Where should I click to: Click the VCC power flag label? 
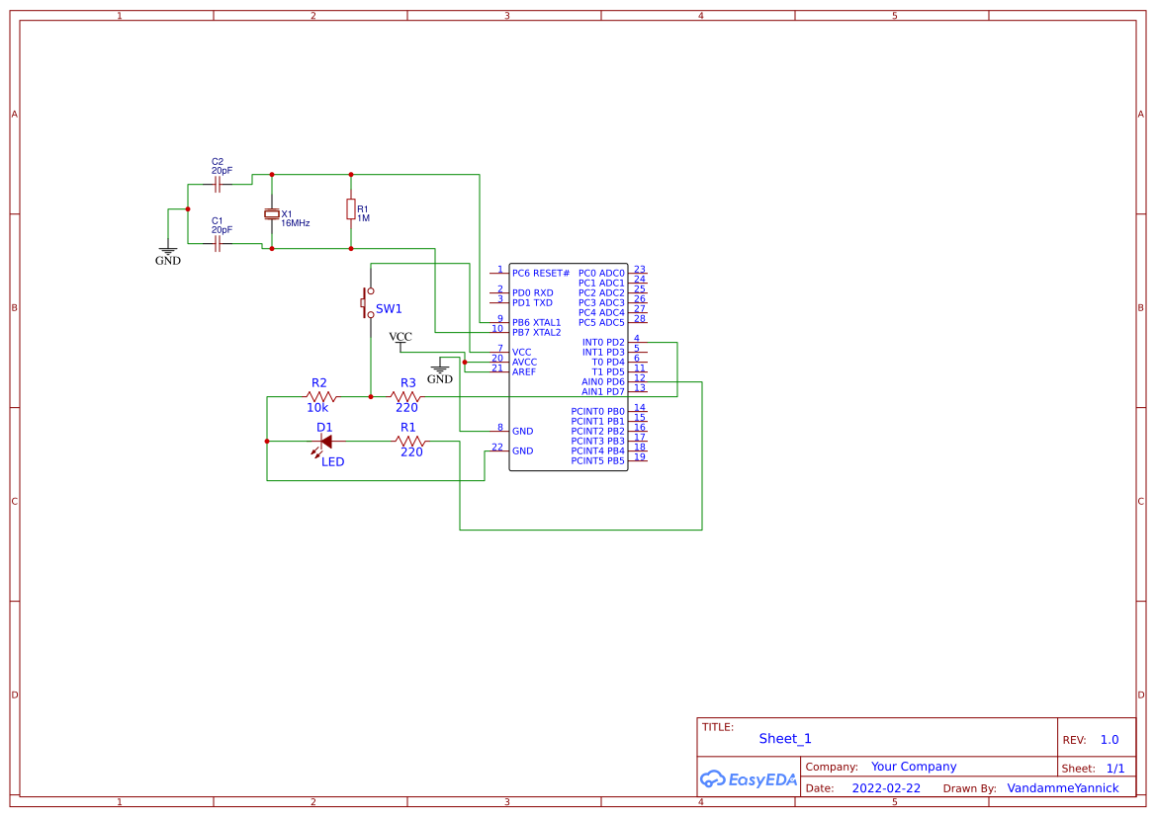point(400,336)
